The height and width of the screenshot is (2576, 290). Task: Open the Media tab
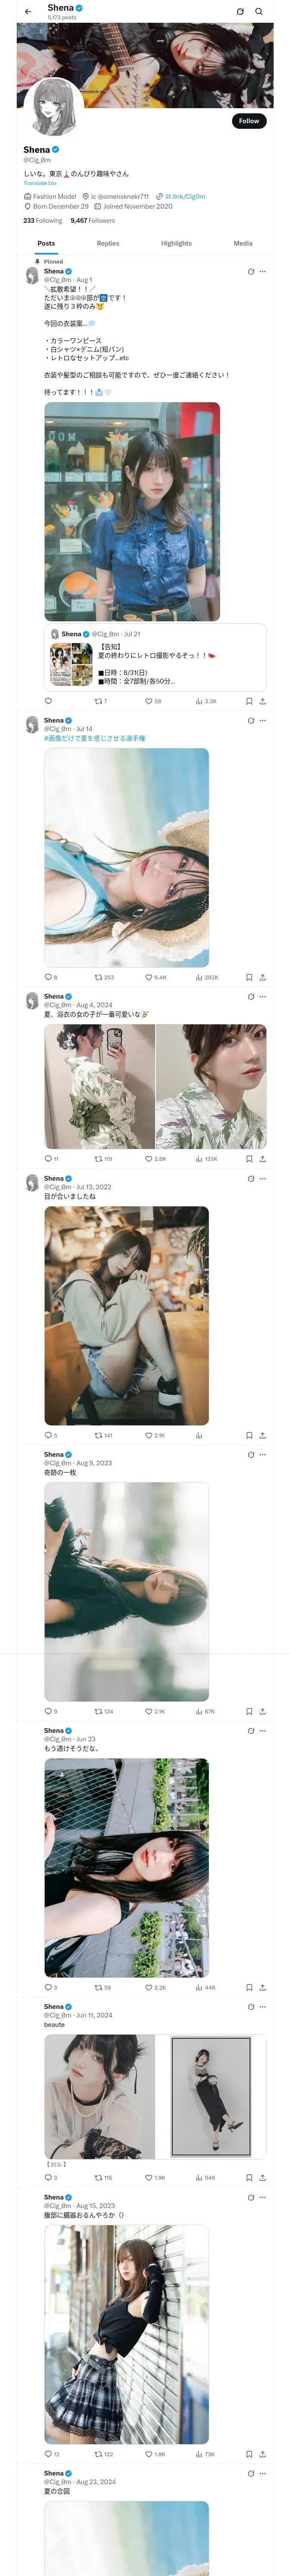(x=243, y=244)
